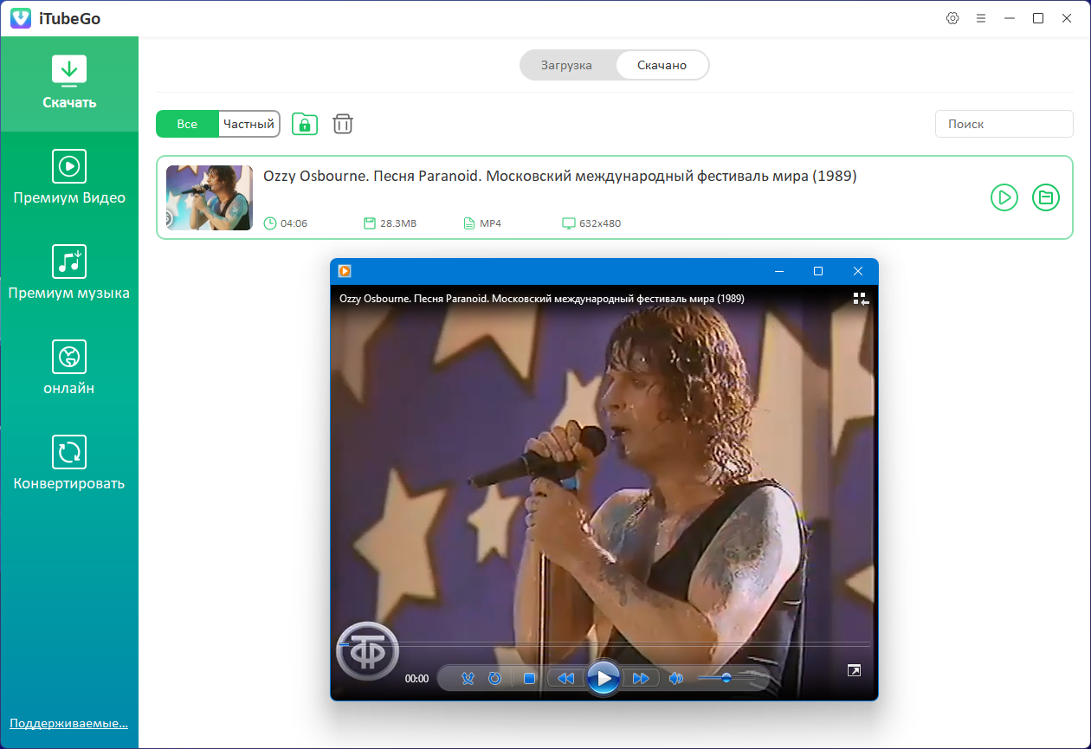Click the iTubeGo logo icon

point(22,18)
